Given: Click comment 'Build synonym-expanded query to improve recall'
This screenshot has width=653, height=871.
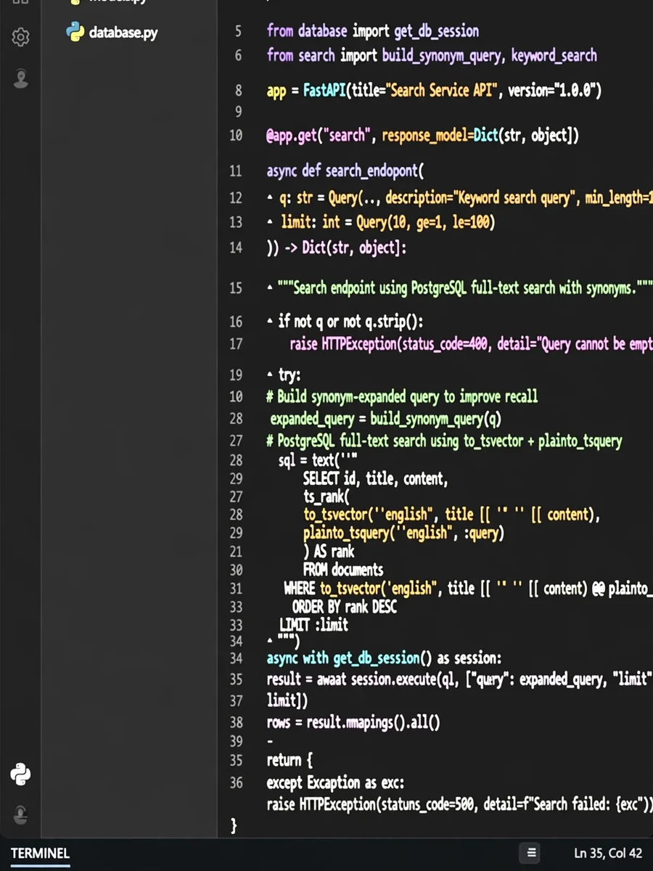Looking at the screenshot, I should [x=402, y=397].
